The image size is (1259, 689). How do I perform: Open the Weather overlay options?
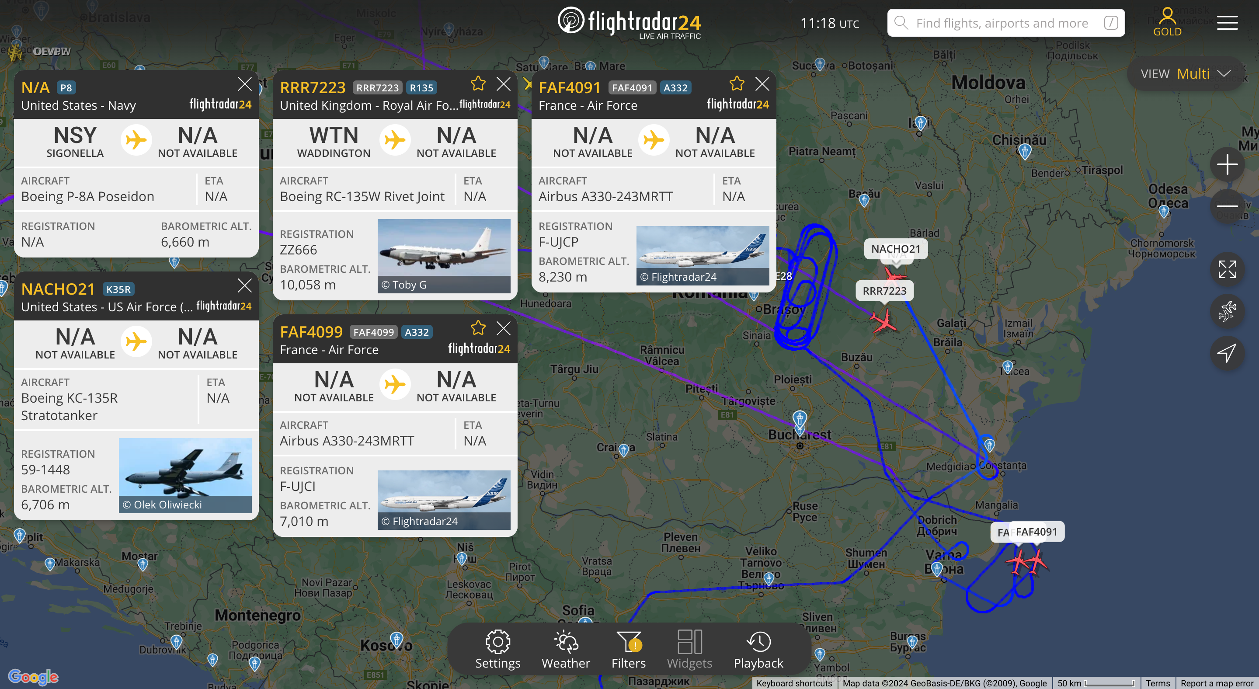pos(566,649)
